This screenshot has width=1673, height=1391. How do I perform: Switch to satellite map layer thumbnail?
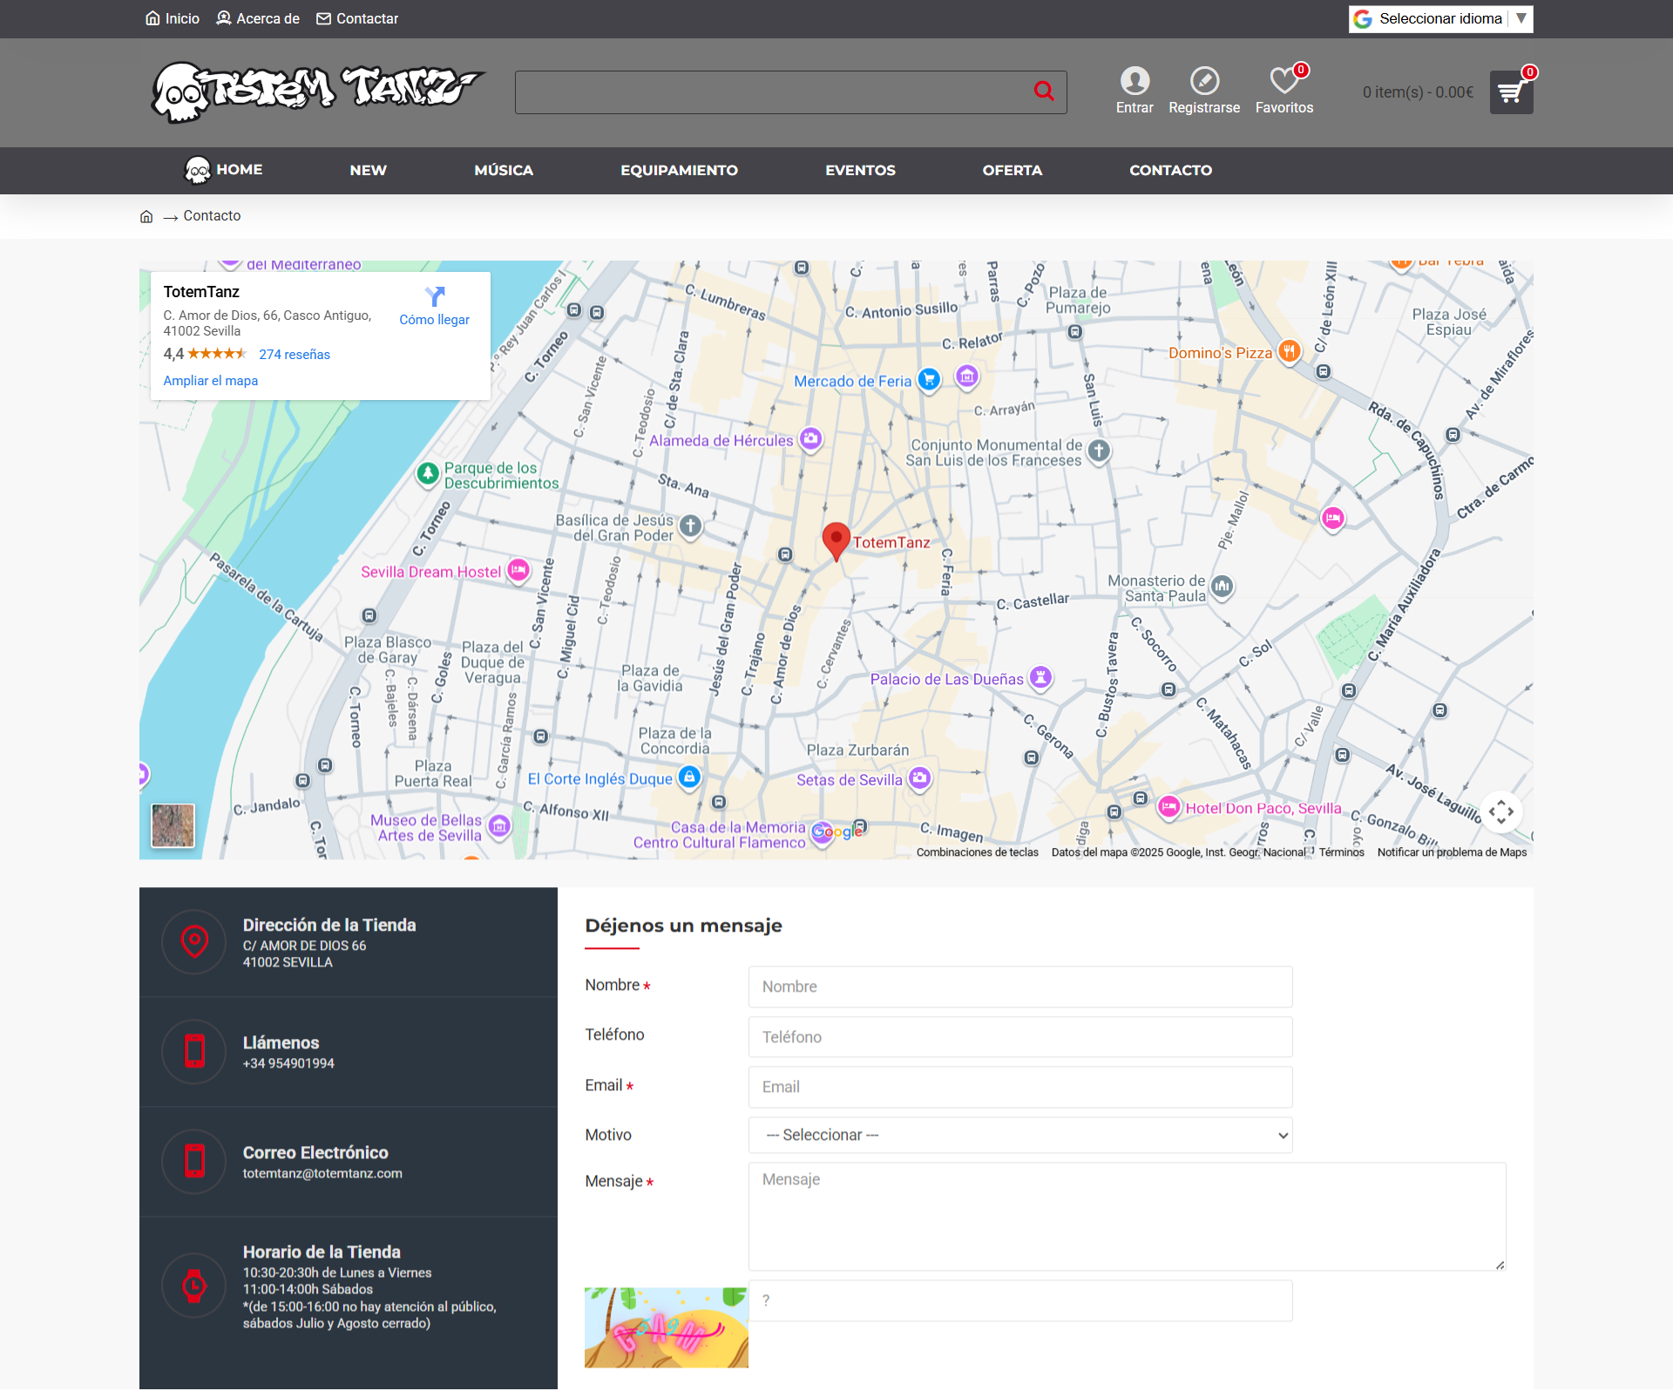tap(173, 825)
